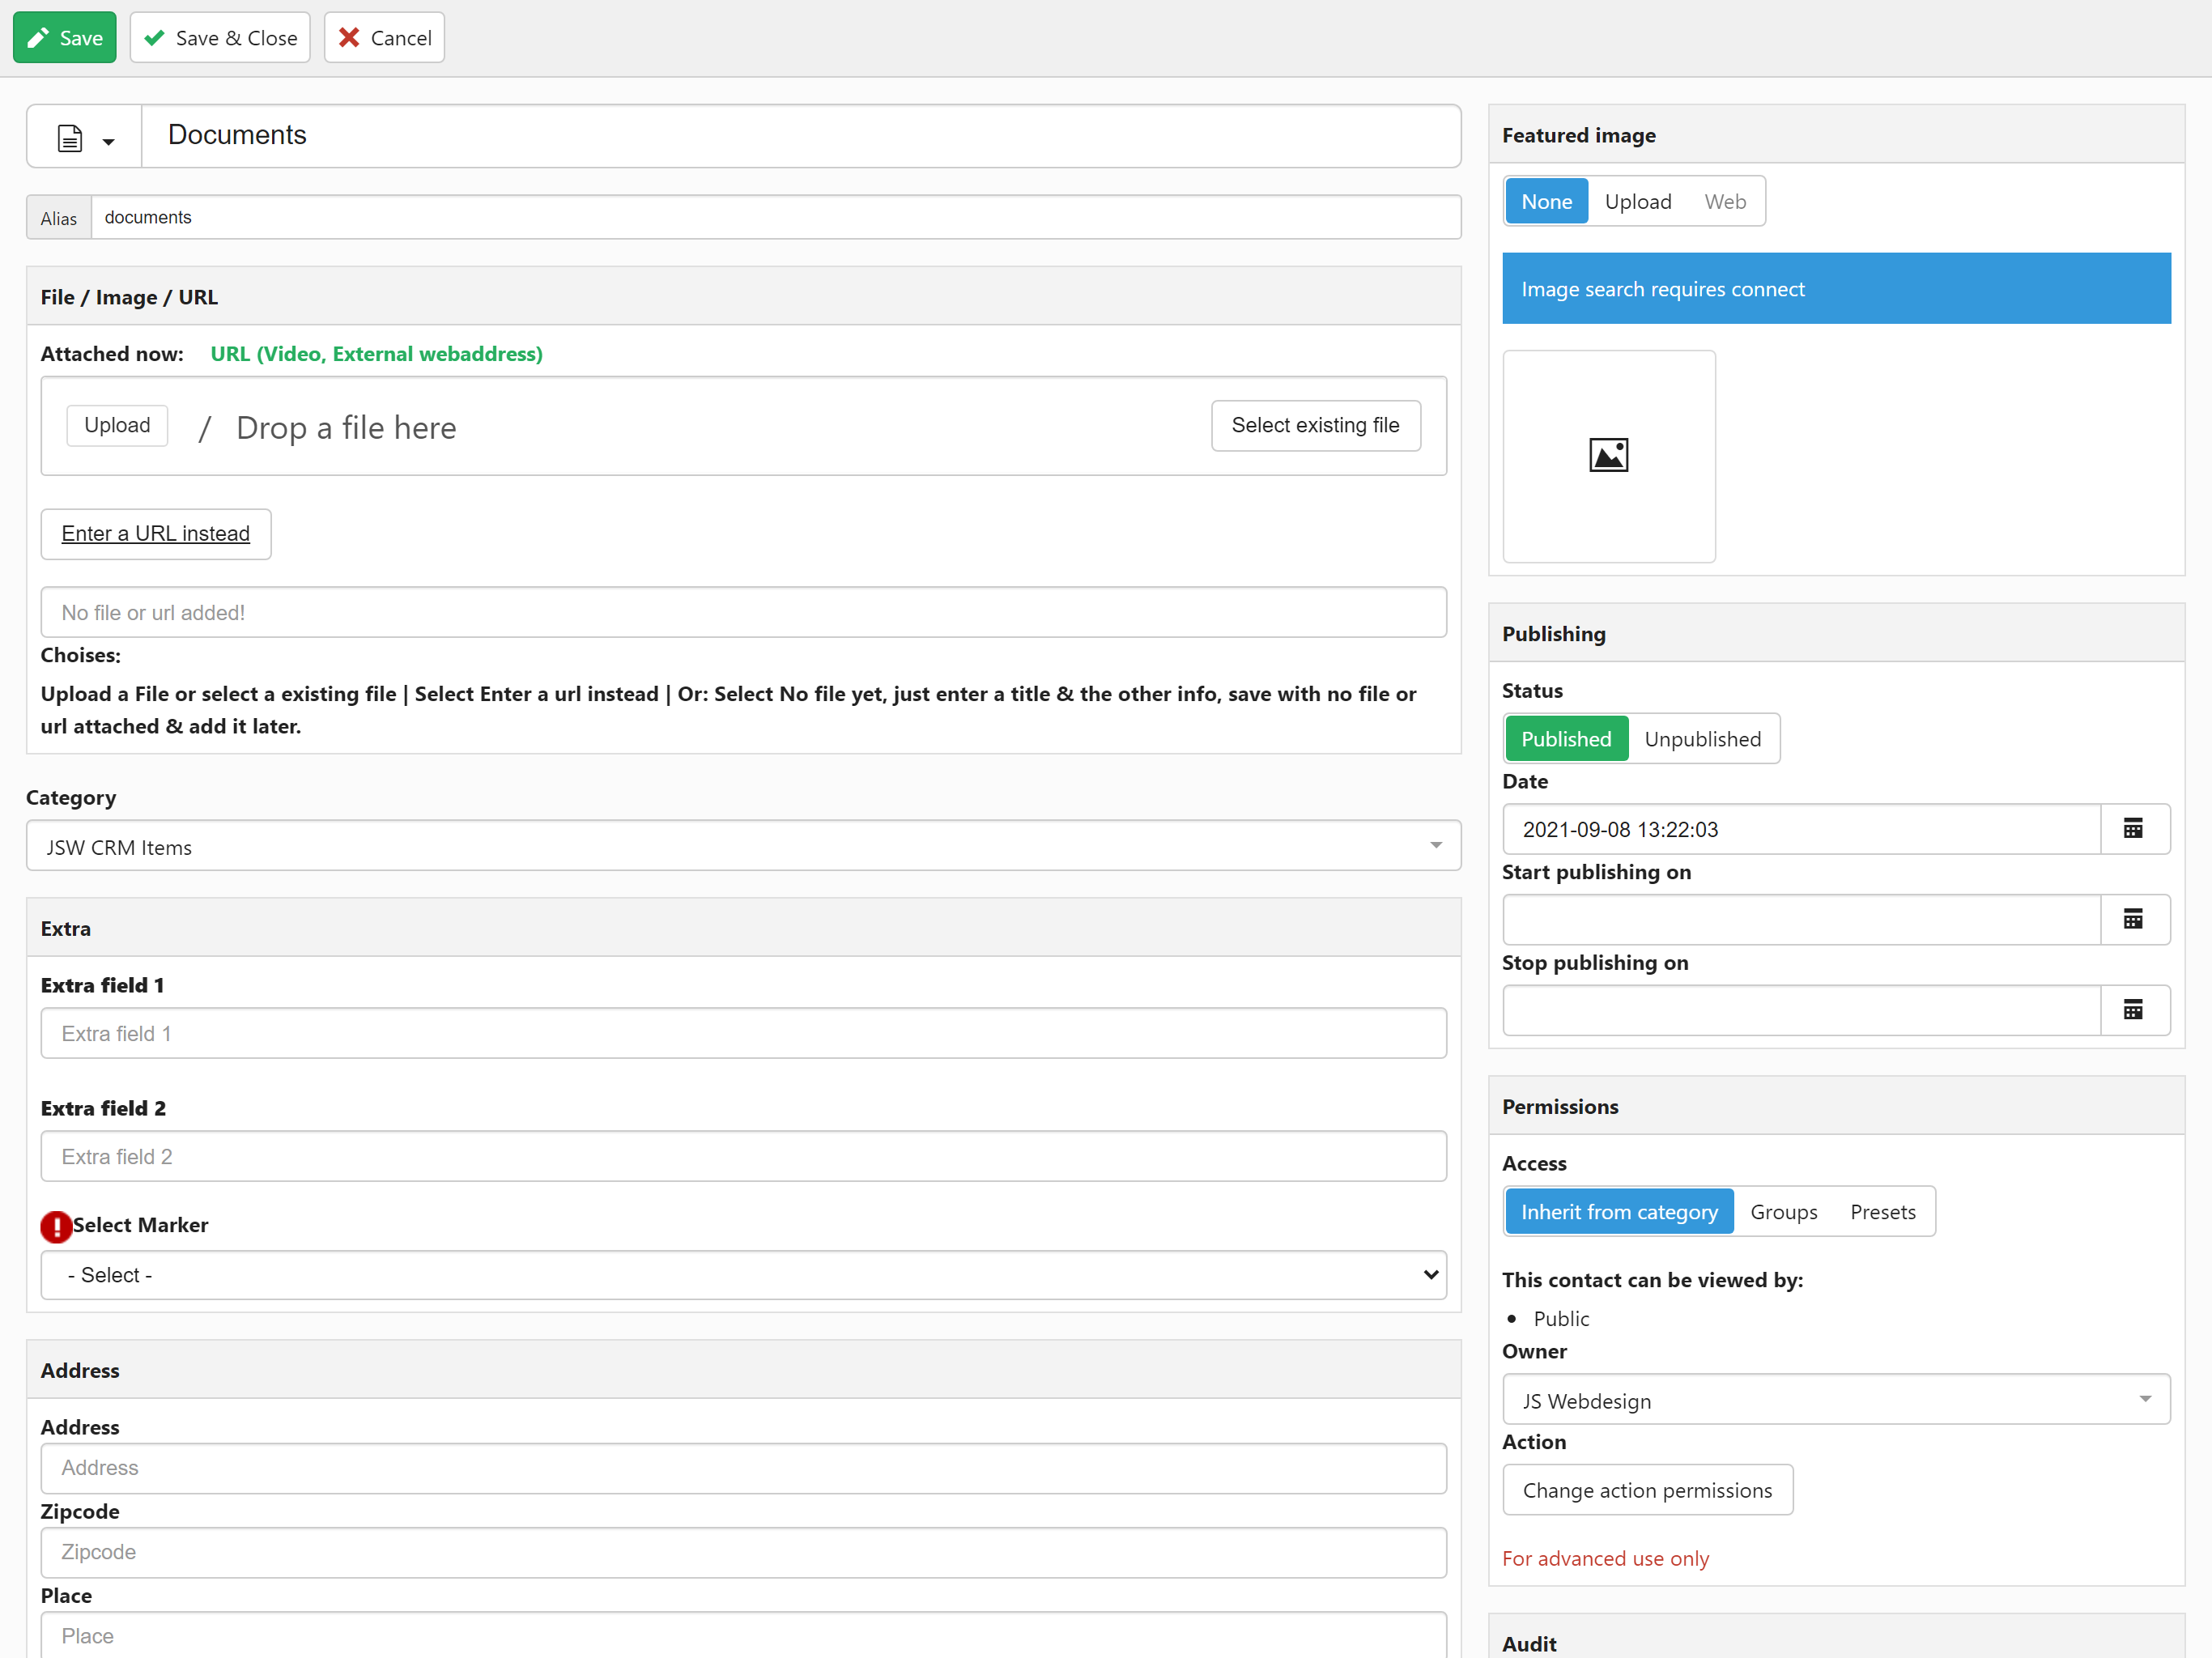
Task: Click Cancel with red X icon
Action: coord(384,38)
